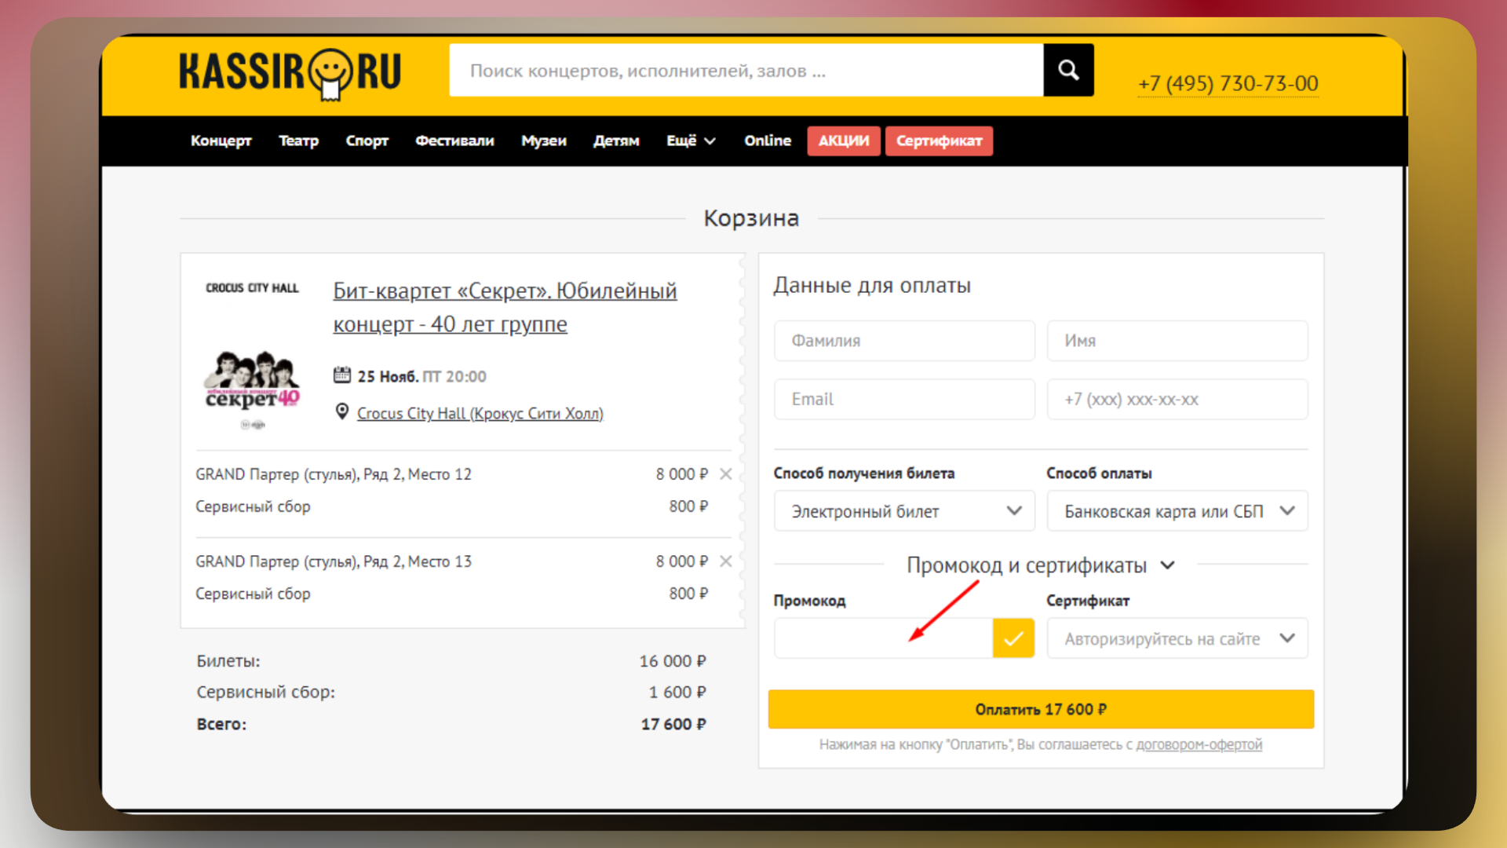Click the calendar icon near the date
Screen dimensions: 1507x848
(x=342, y=375)
